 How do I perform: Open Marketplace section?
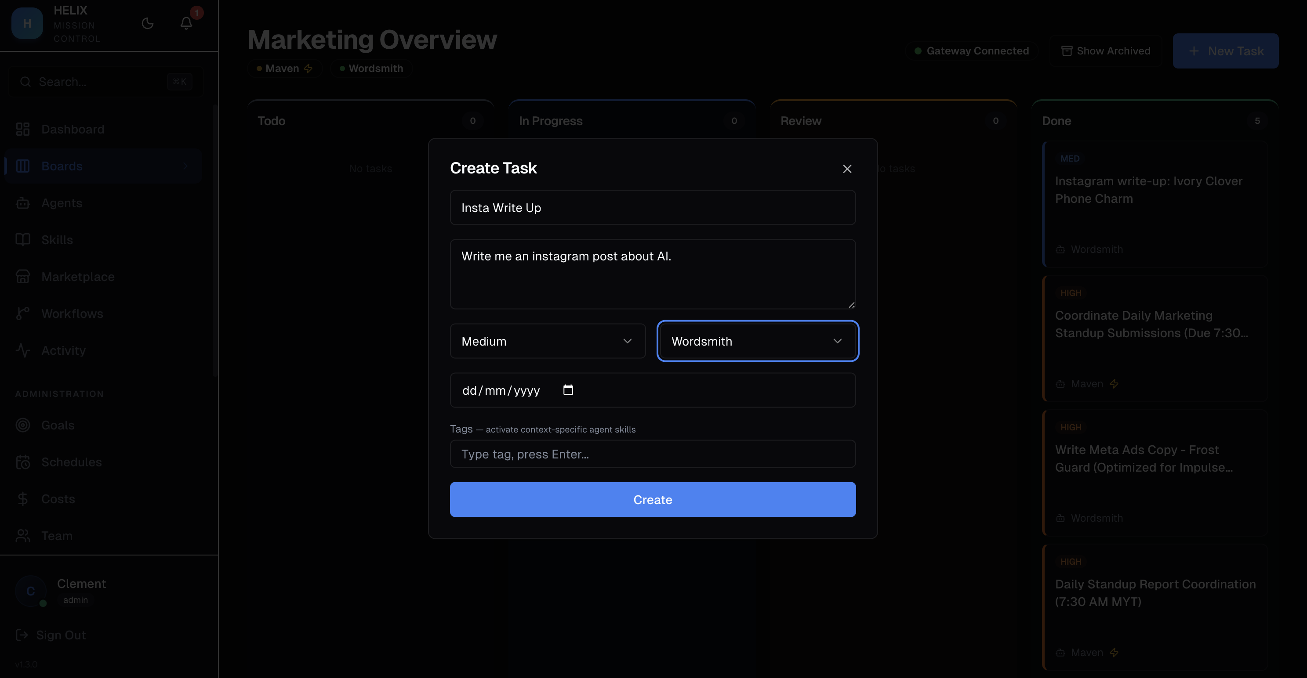click(x=104, y=277)
